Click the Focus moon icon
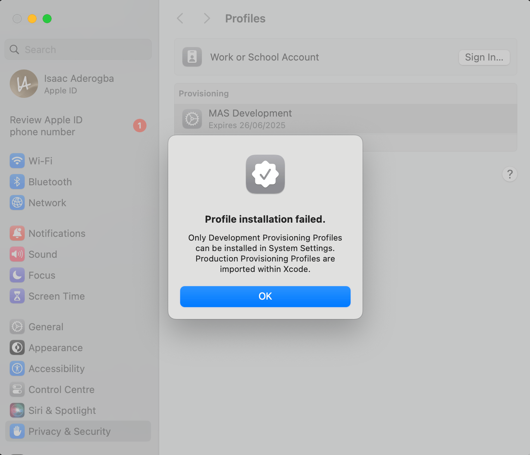Viewport: 530px width, 455px height. (x=17, y=275)
